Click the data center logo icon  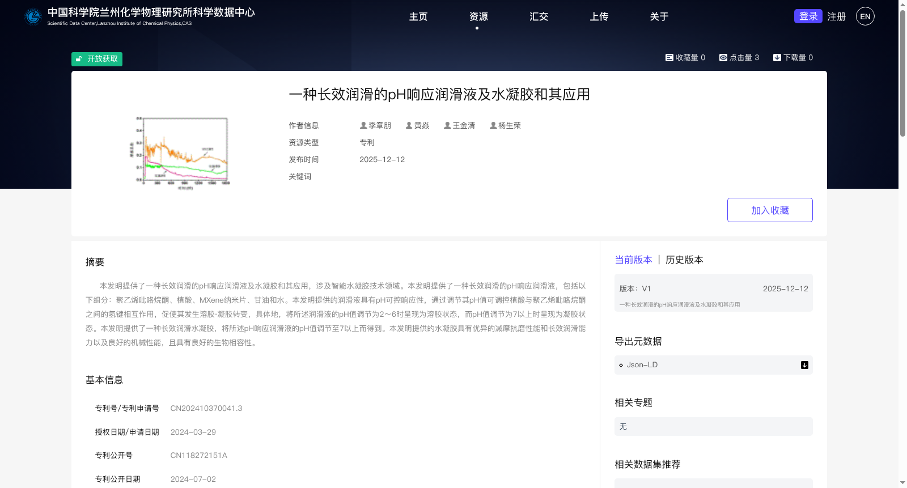(33, 17)
